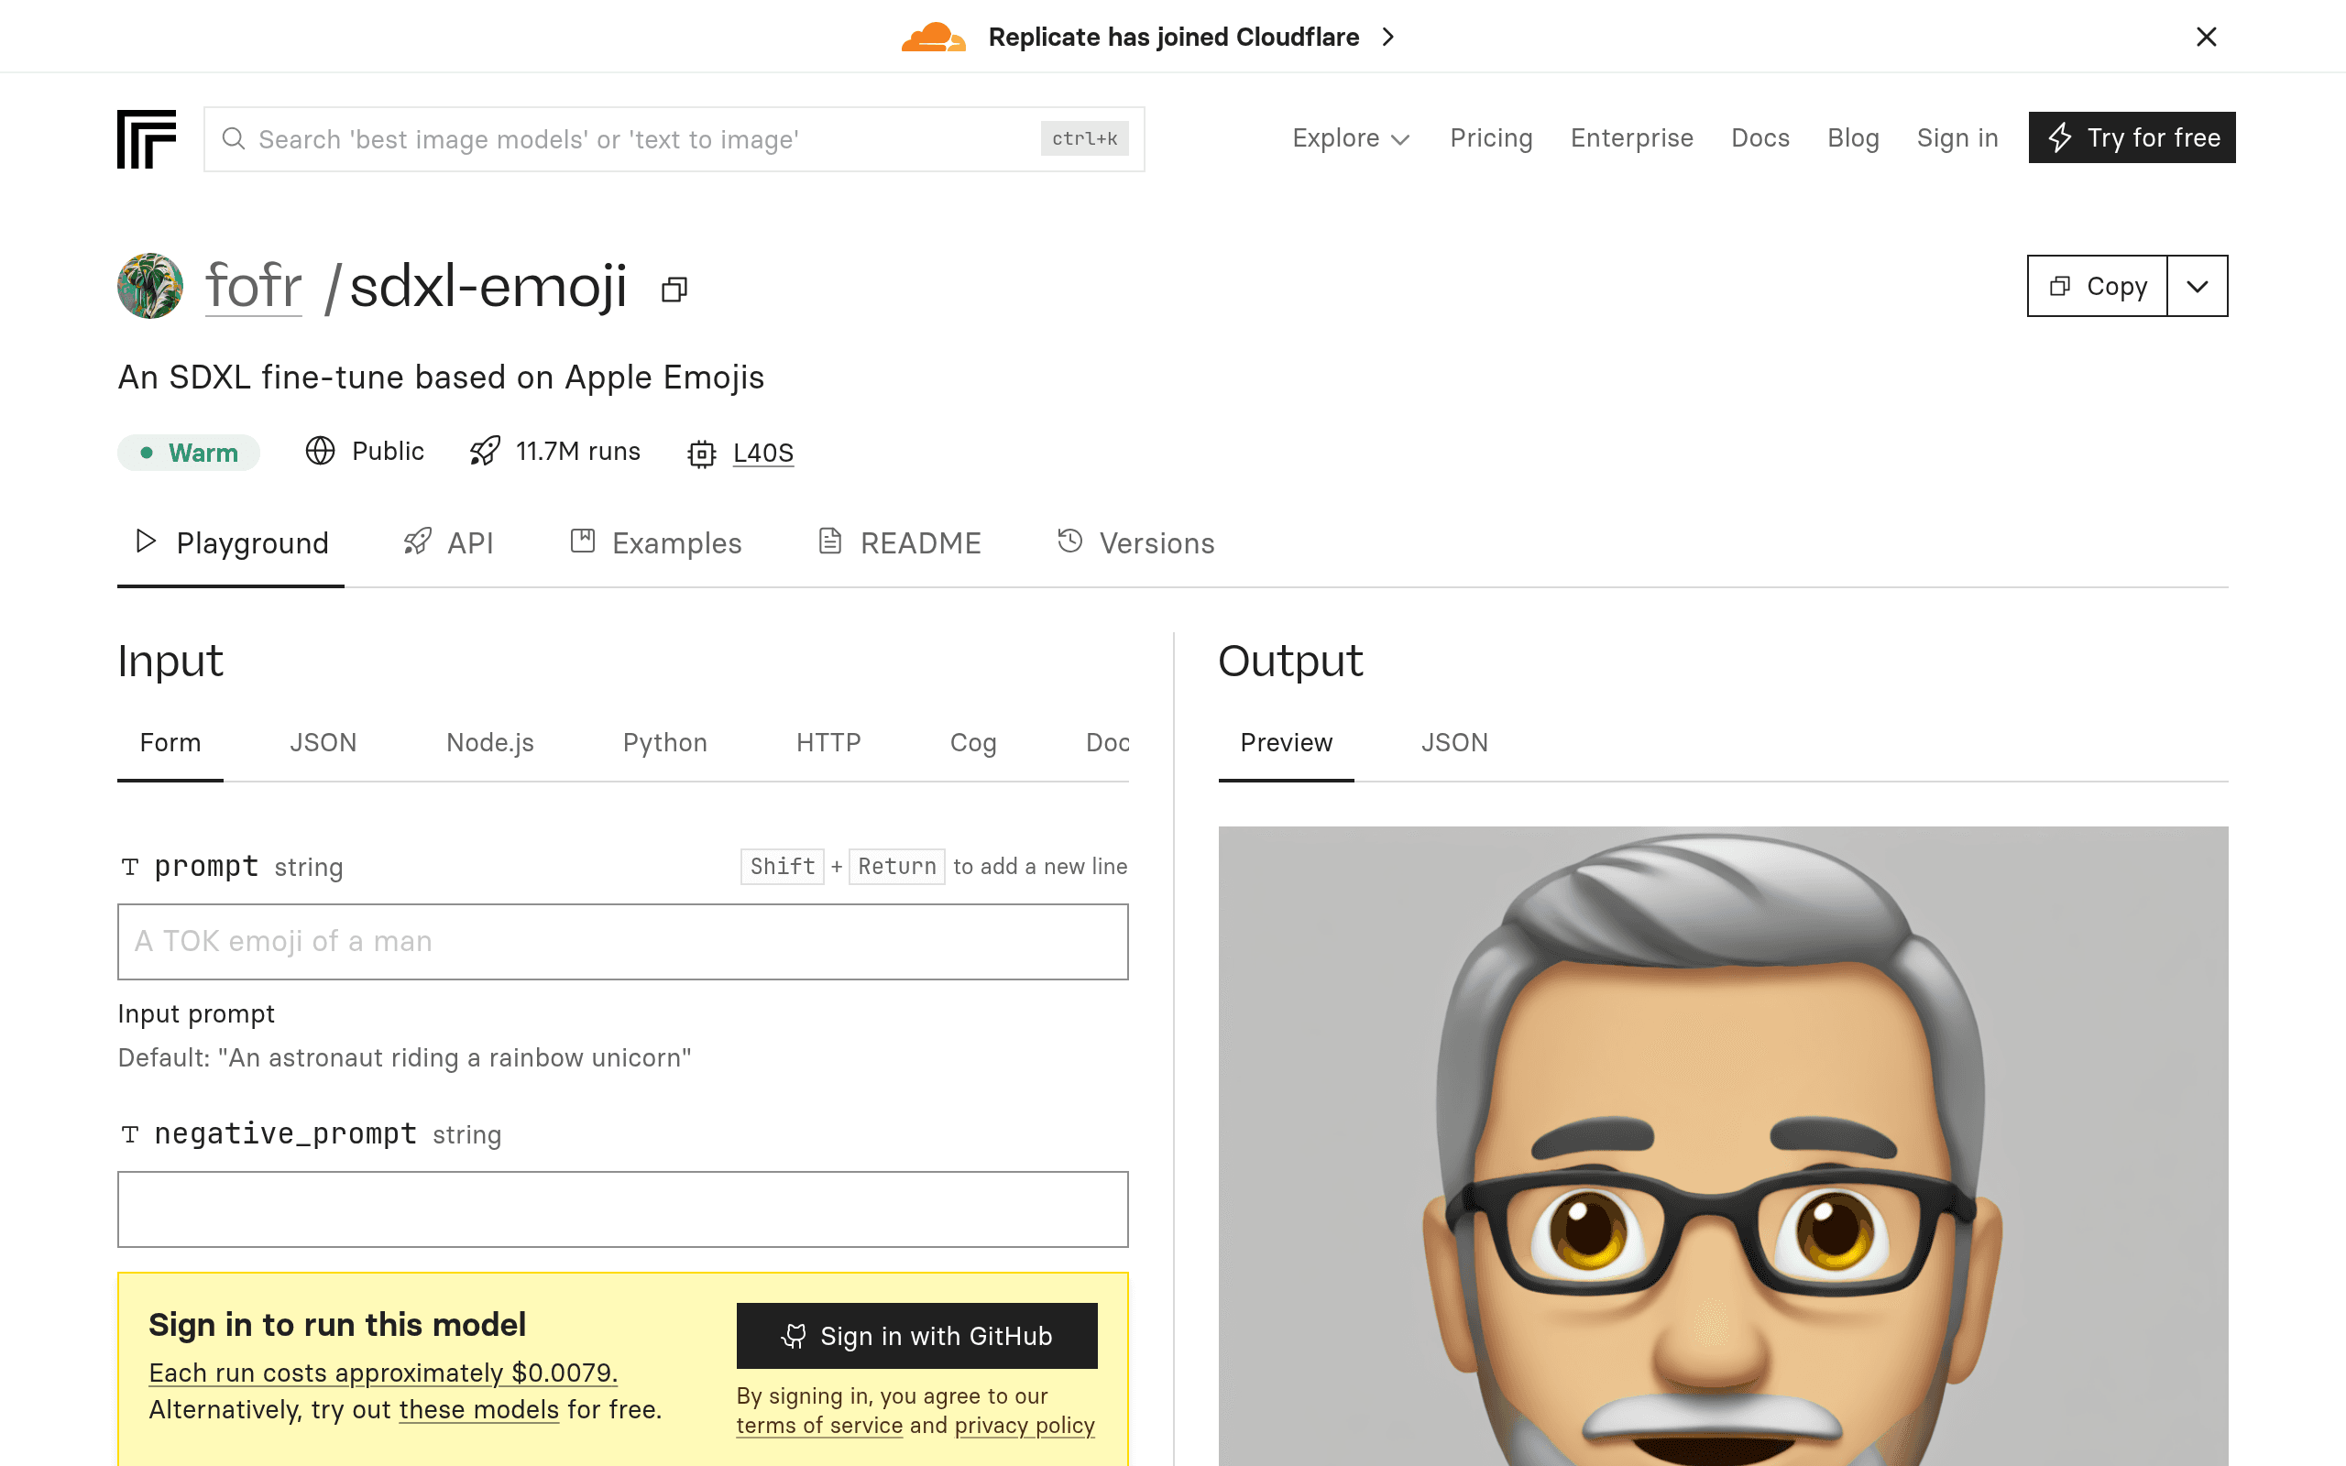Click the rocket runs icon
Image resolution: width=2346 pixels, height=1466 pixels.
485,451
